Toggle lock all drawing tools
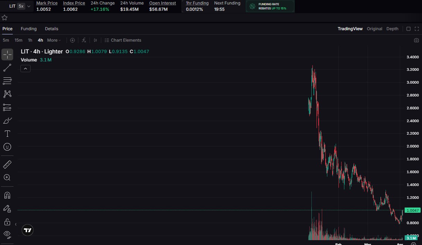The image size is (422, 245). [x=7, y=222]
